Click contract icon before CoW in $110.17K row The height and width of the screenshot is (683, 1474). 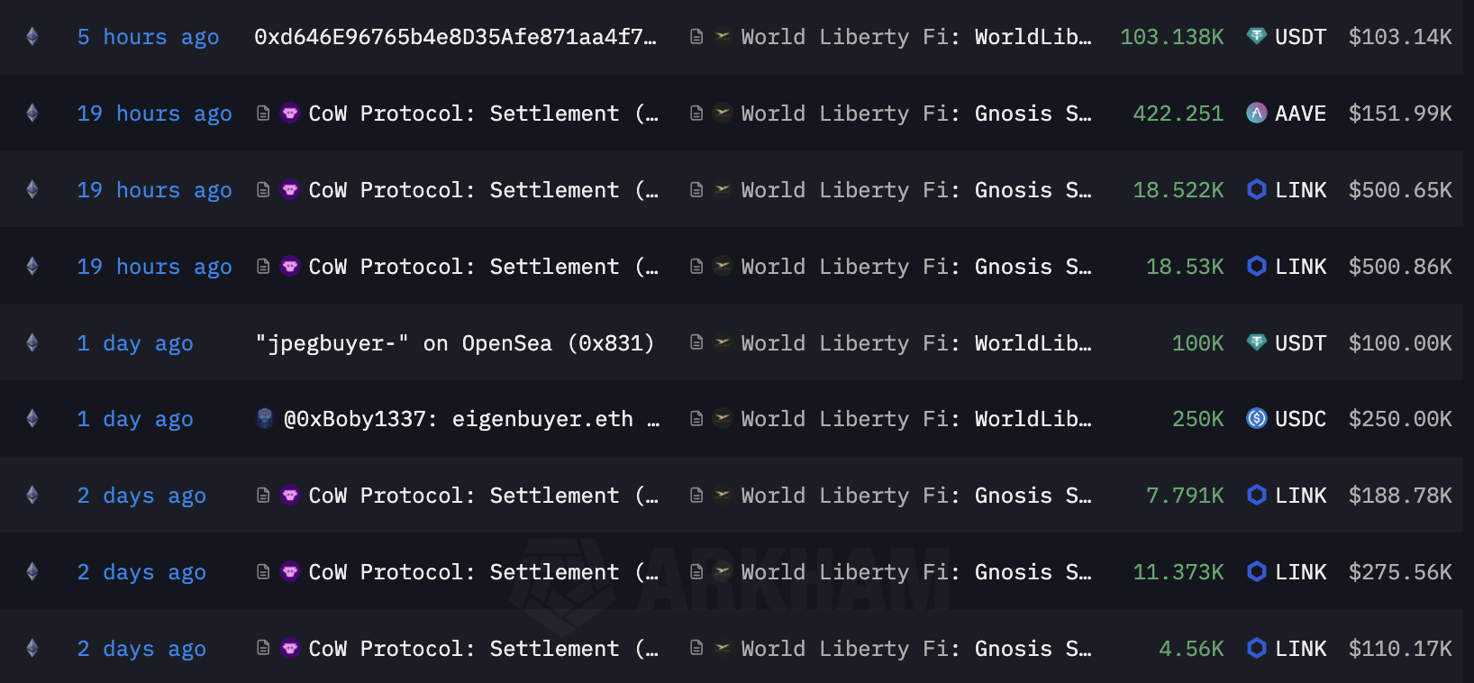263,649
